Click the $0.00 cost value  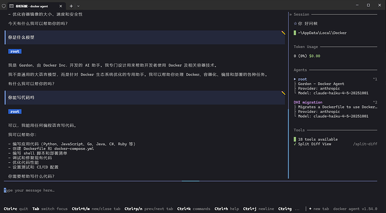click(x=314, y=56)
